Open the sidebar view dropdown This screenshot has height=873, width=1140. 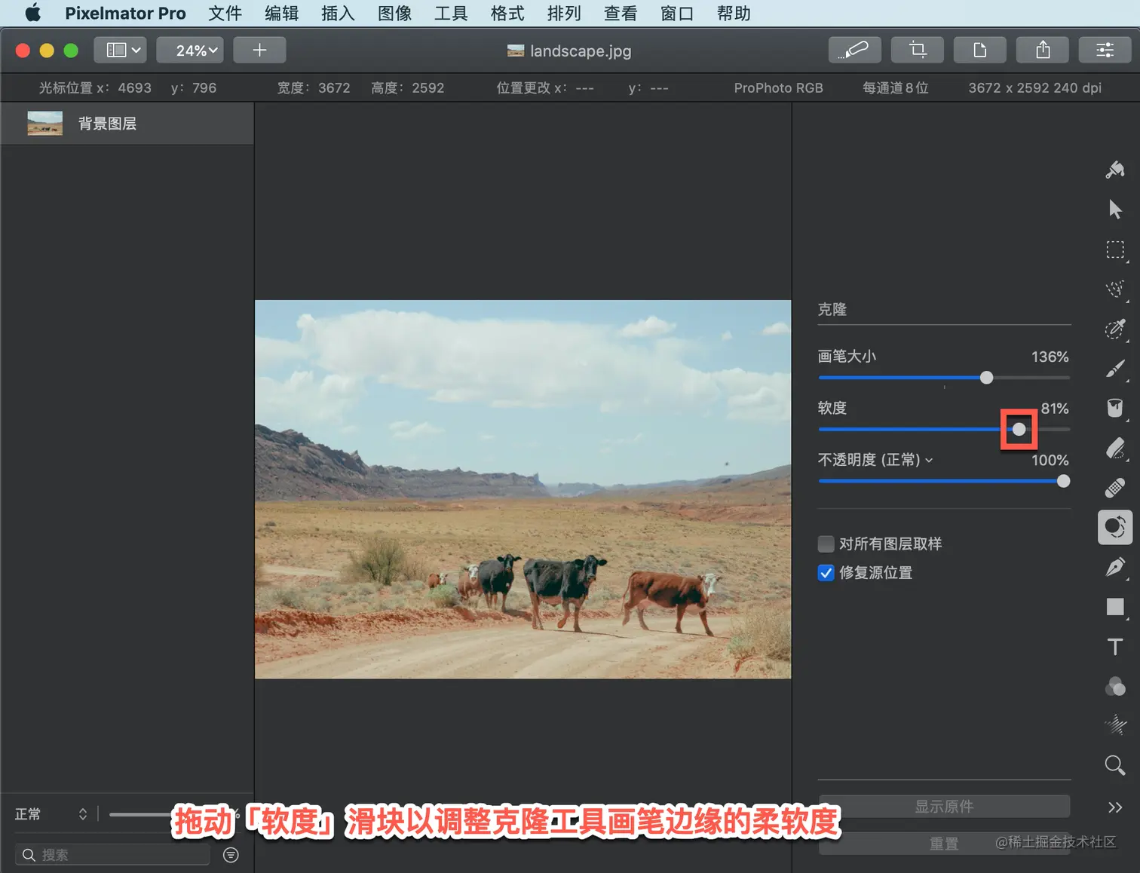(x=121, y=51)
